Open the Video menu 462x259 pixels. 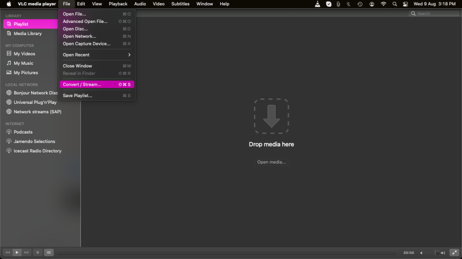click(x=158, y=4)
